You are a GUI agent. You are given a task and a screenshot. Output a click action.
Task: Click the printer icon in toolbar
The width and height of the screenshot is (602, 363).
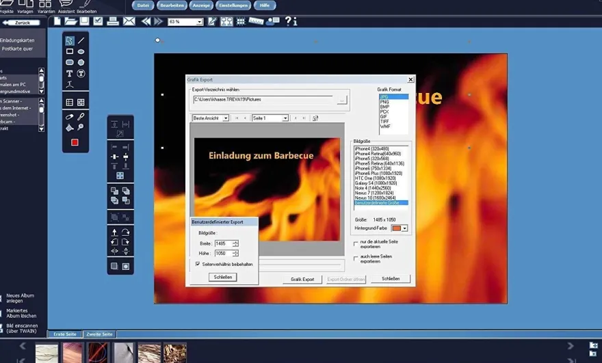point(112,21)
